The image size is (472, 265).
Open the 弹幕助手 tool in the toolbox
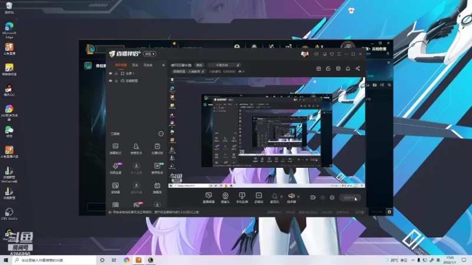115,149
